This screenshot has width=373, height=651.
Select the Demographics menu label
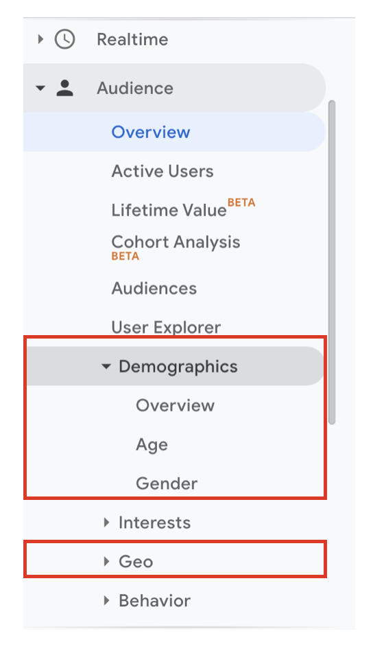click(x=178, y=366)
